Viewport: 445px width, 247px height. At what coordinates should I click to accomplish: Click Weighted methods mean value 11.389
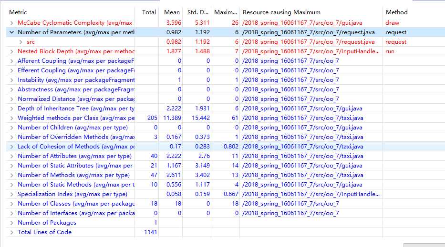click(172, 118)
